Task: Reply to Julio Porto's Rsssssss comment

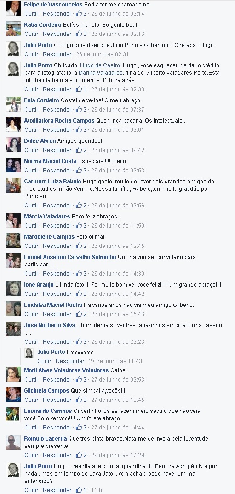Action: point(70,361)
